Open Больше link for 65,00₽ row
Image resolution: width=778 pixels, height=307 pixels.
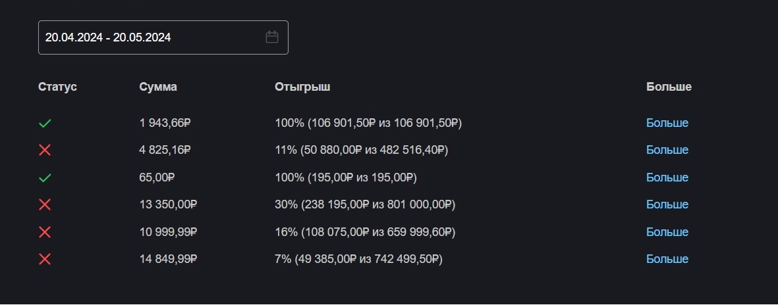[x=667, y=177]
